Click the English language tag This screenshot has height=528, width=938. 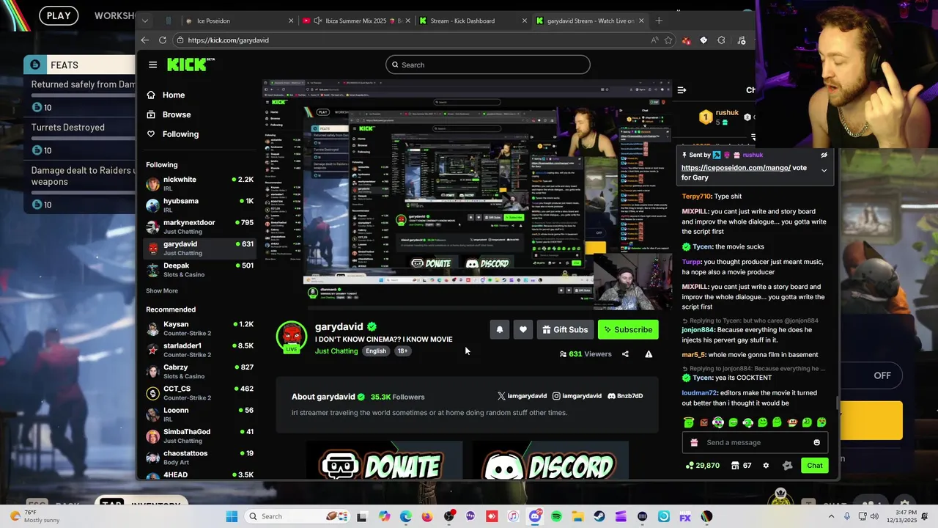click(376, 351)
